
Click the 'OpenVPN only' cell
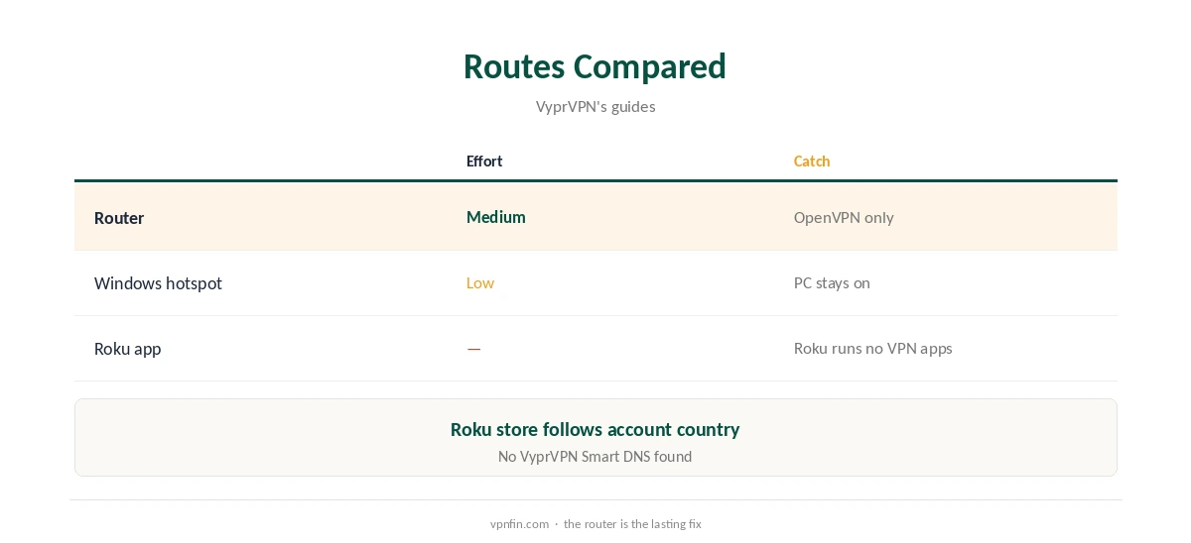[x=844, y=217]
